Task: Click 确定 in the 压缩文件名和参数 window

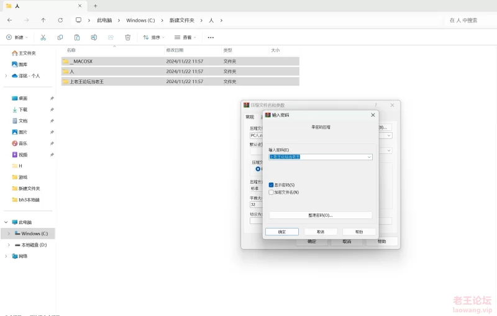Action: tap(312, 242)
